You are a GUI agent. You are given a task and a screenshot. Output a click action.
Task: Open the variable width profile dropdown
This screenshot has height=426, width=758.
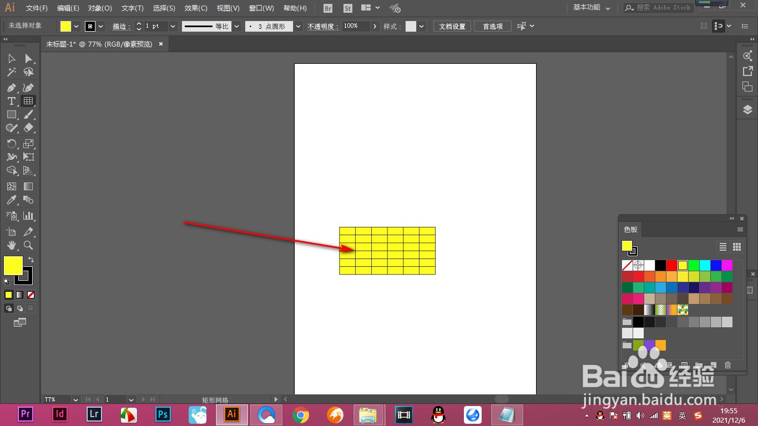237,27
